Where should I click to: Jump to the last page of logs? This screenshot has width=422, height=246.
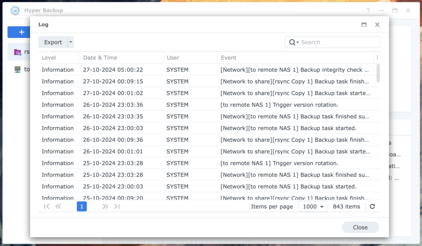click(117, 206)
